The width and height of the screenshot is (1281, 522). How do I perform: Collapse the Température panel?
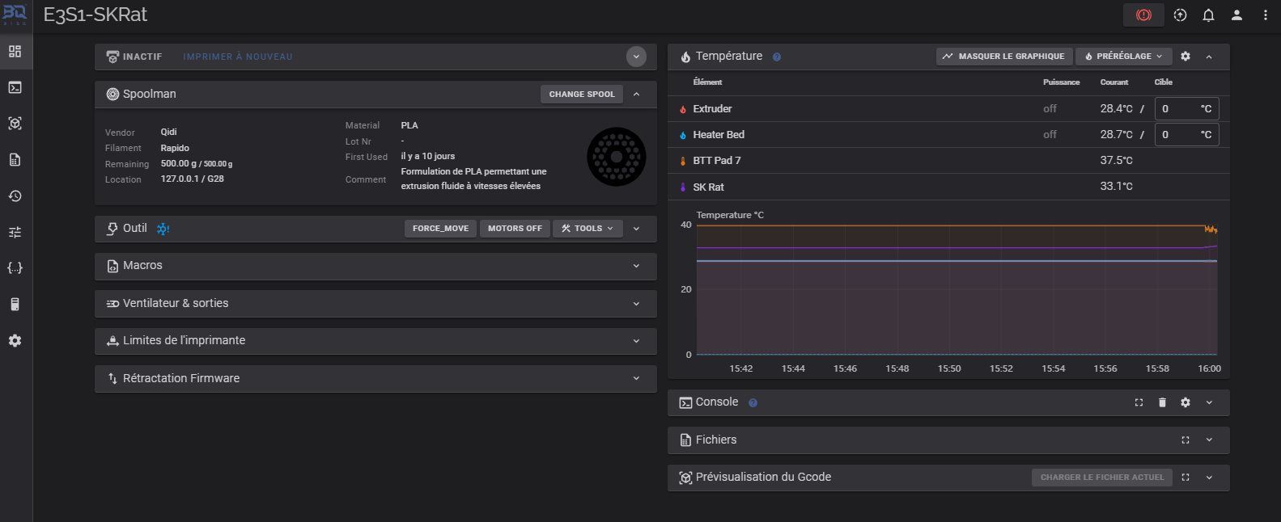(x=1209, y=57)
